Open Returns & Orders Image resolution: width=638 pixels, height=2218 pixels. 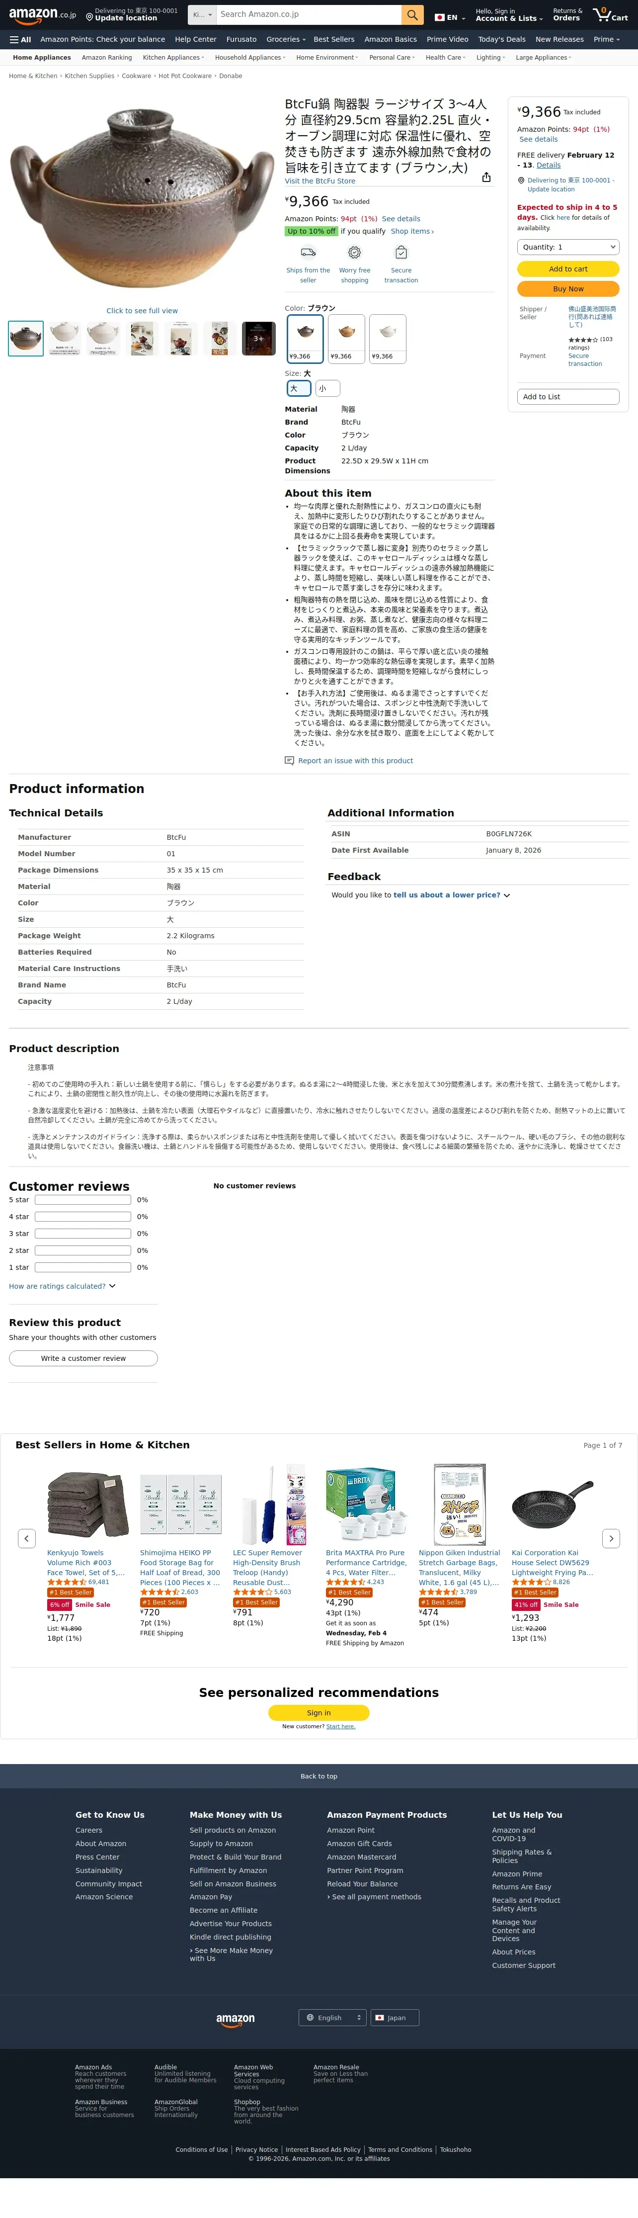click(567, 14)
